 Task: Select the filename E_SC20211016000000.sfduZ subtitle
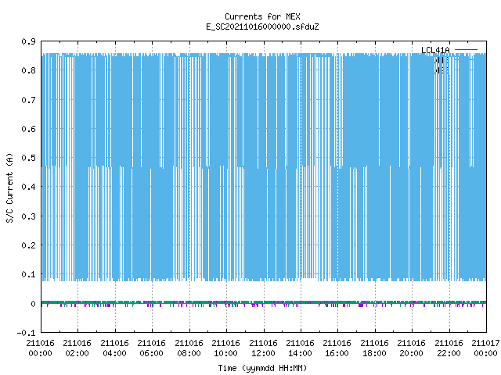[262, 27]
